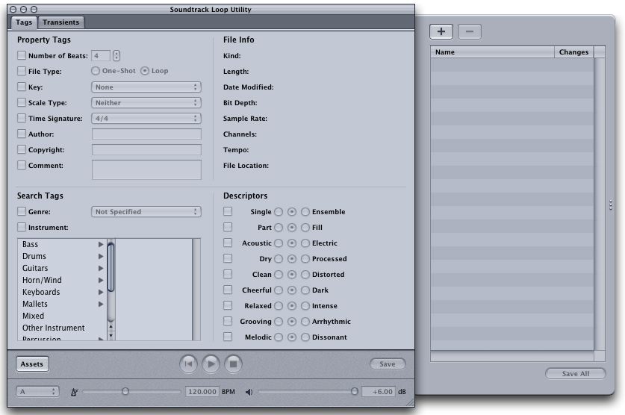This screenshot has width=625, height=415.
Task: Click the Assets button
Action: click(x=32, y=364)
